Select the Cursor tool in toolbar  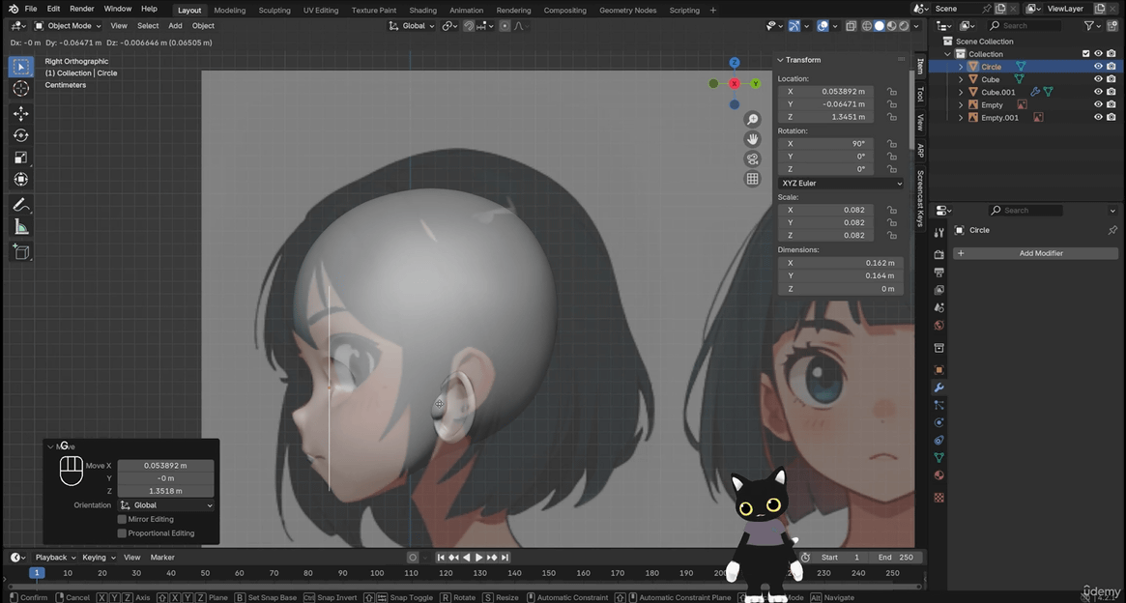pos(21,89)
